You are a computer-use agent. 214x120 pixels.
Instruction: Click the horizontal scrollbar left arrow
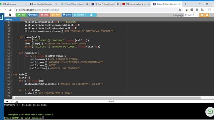coord(14,98)
